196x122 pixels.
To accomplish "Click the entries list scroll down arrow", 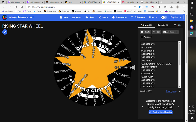I will point(179,87).
